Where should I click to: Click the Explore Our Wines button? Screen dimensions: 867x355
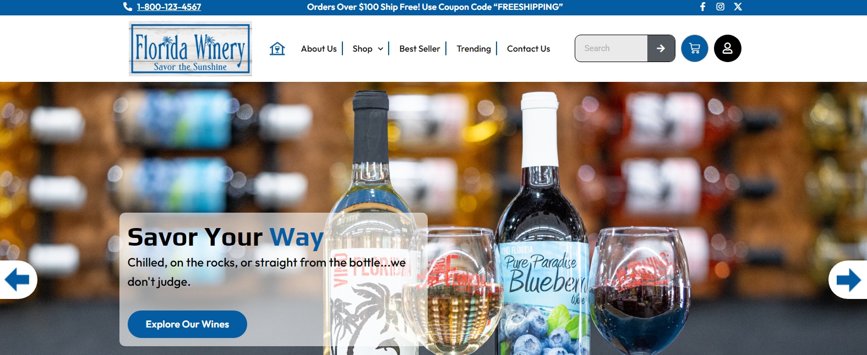click(x=187, y=324)
